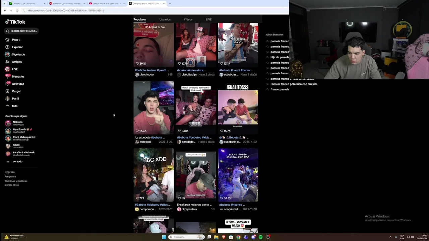Open a new browser tab
Viewport: 429px width, 241px height.
pos(170,3)
